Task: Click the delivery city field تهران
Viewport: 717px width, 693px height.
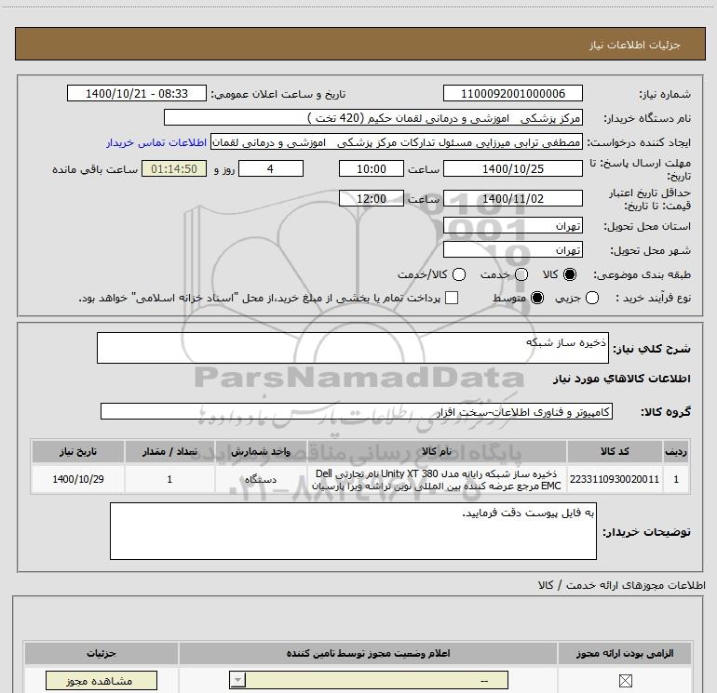Action: tap(512, 250)
